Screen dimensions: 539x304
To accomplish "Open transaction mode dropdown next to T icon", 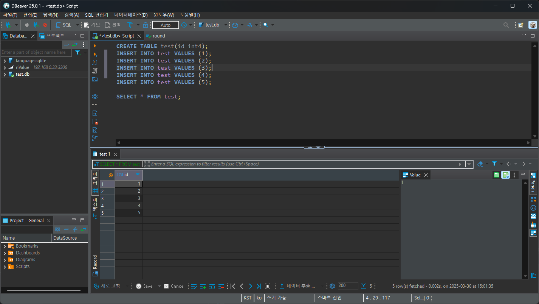I will [x=138, y=25].
